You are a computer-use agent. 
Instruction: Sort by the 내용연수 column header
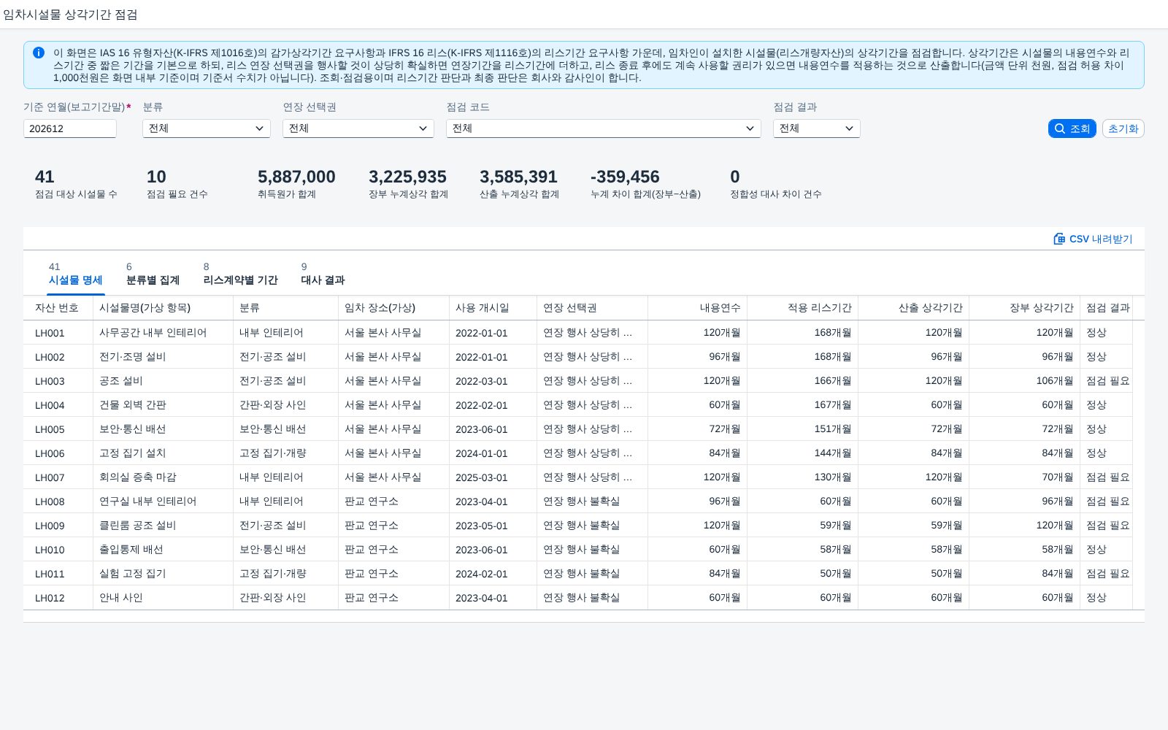coord(697,308)
